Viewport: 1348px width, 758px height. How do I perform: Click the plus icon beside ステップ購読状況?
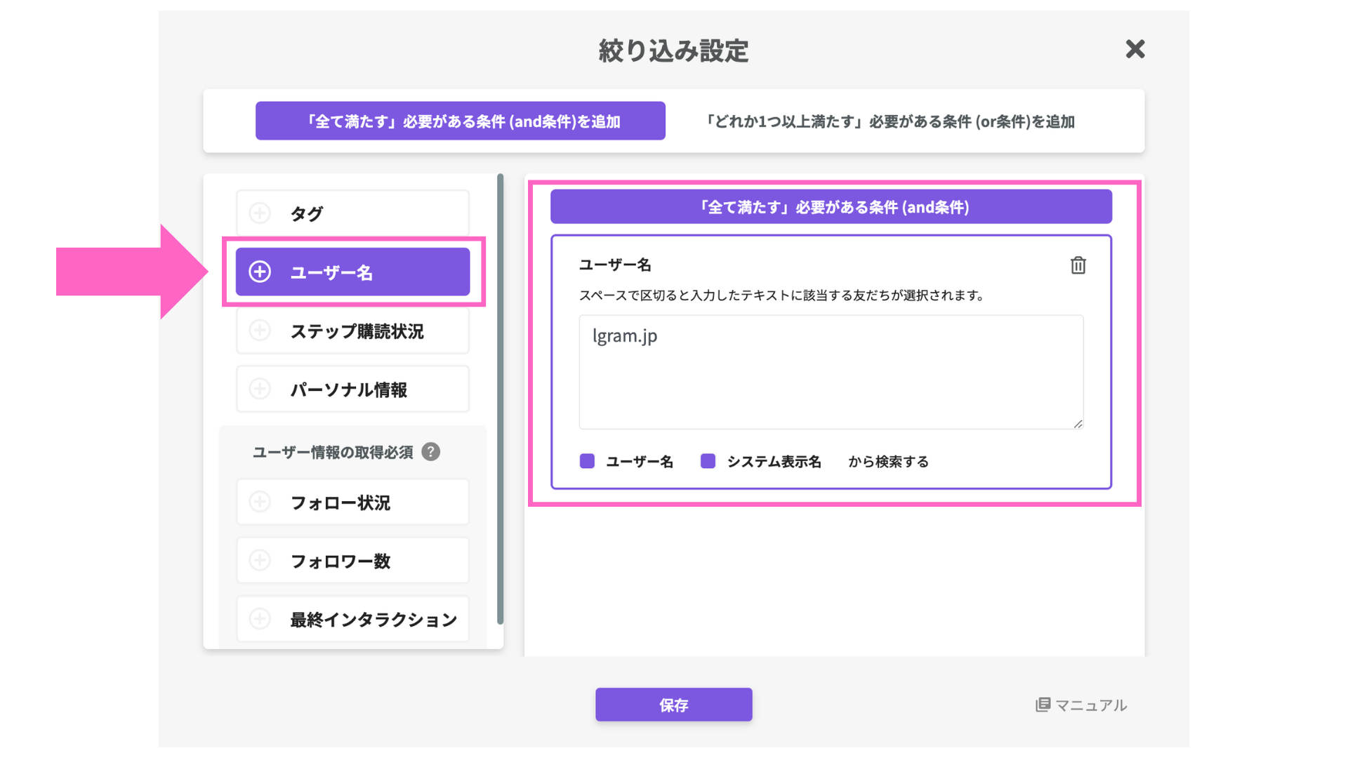pos(260,331)
